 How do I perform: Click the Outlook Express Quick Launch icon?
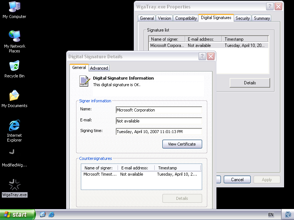point(43,214)
